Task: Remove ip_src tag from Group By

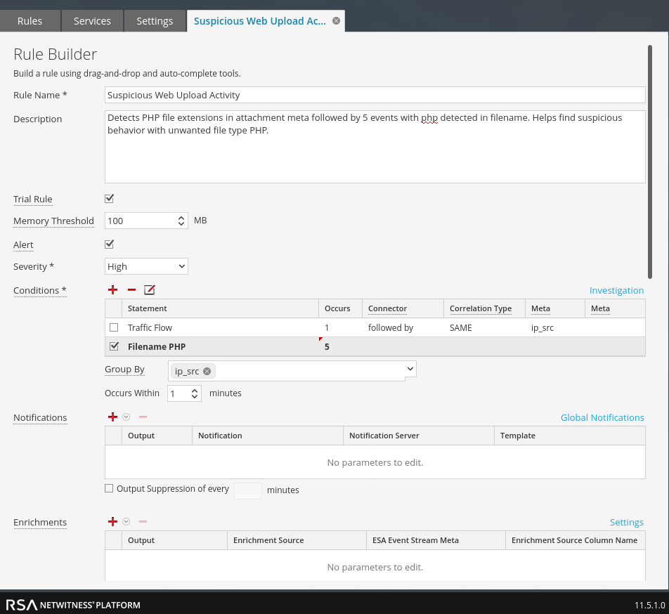Action: pyautogui.click(x=207, y=371)
